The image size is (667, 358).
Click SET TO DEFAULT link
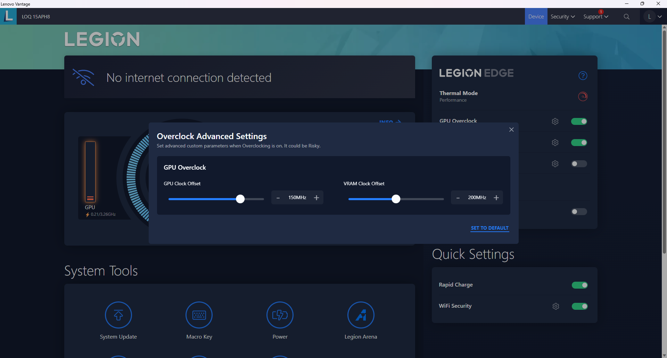(490, 228)
